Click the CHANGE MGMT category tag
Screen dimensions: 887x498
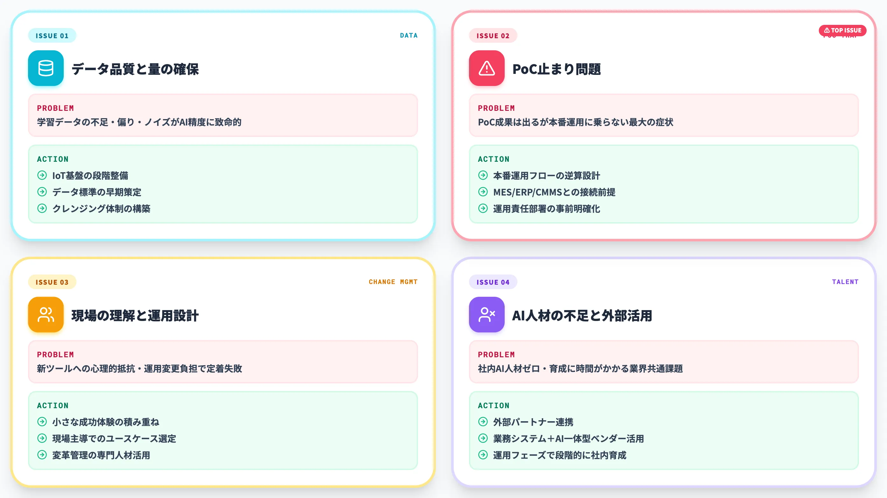[393, 282]
